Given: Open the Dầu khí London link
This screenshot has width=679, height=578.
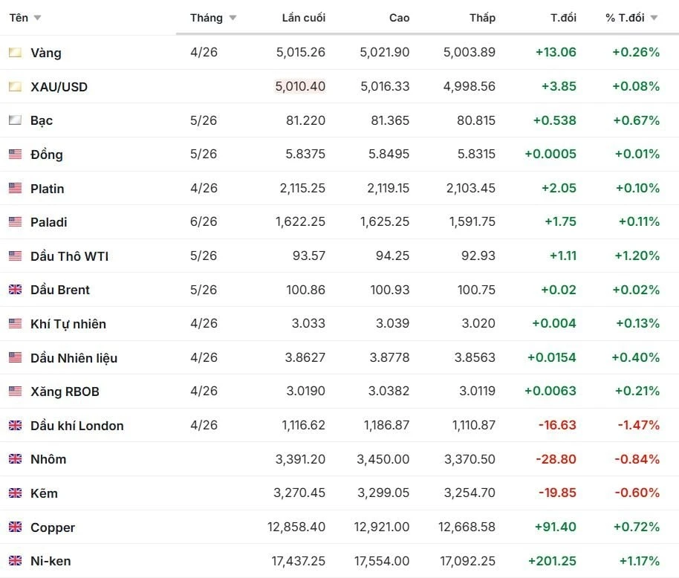Looking at the screenshot, I should coord(77,426).
